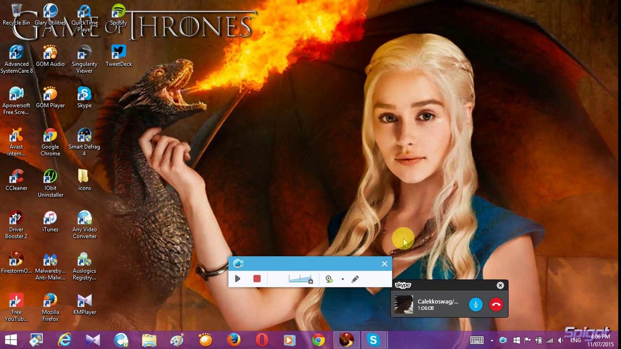Viewport: 621px width, 349px height.
Task: Select the Auslogics Registry desktop shortcut
Action: coord(84,266)
